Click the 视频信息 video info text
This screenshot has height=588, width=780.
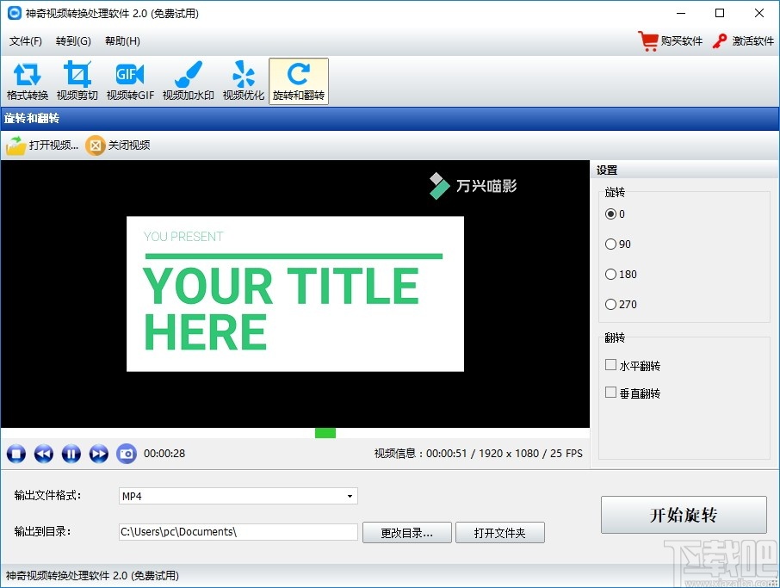point(478,454)
